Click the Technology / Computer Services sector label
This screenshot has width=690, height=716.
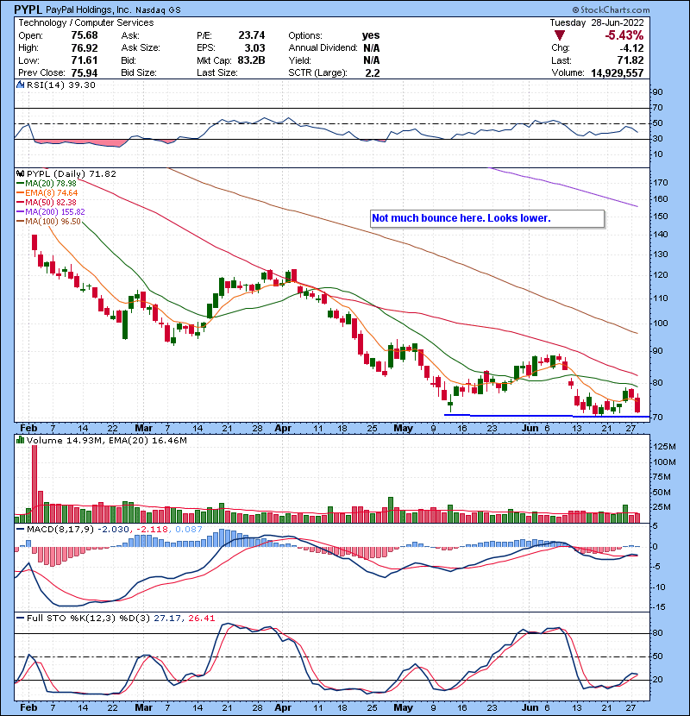tap(86, 22)
